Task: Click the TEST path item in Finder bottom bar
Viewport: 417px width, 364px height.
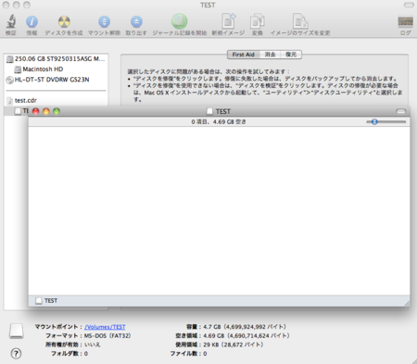Action: [46, 300]
